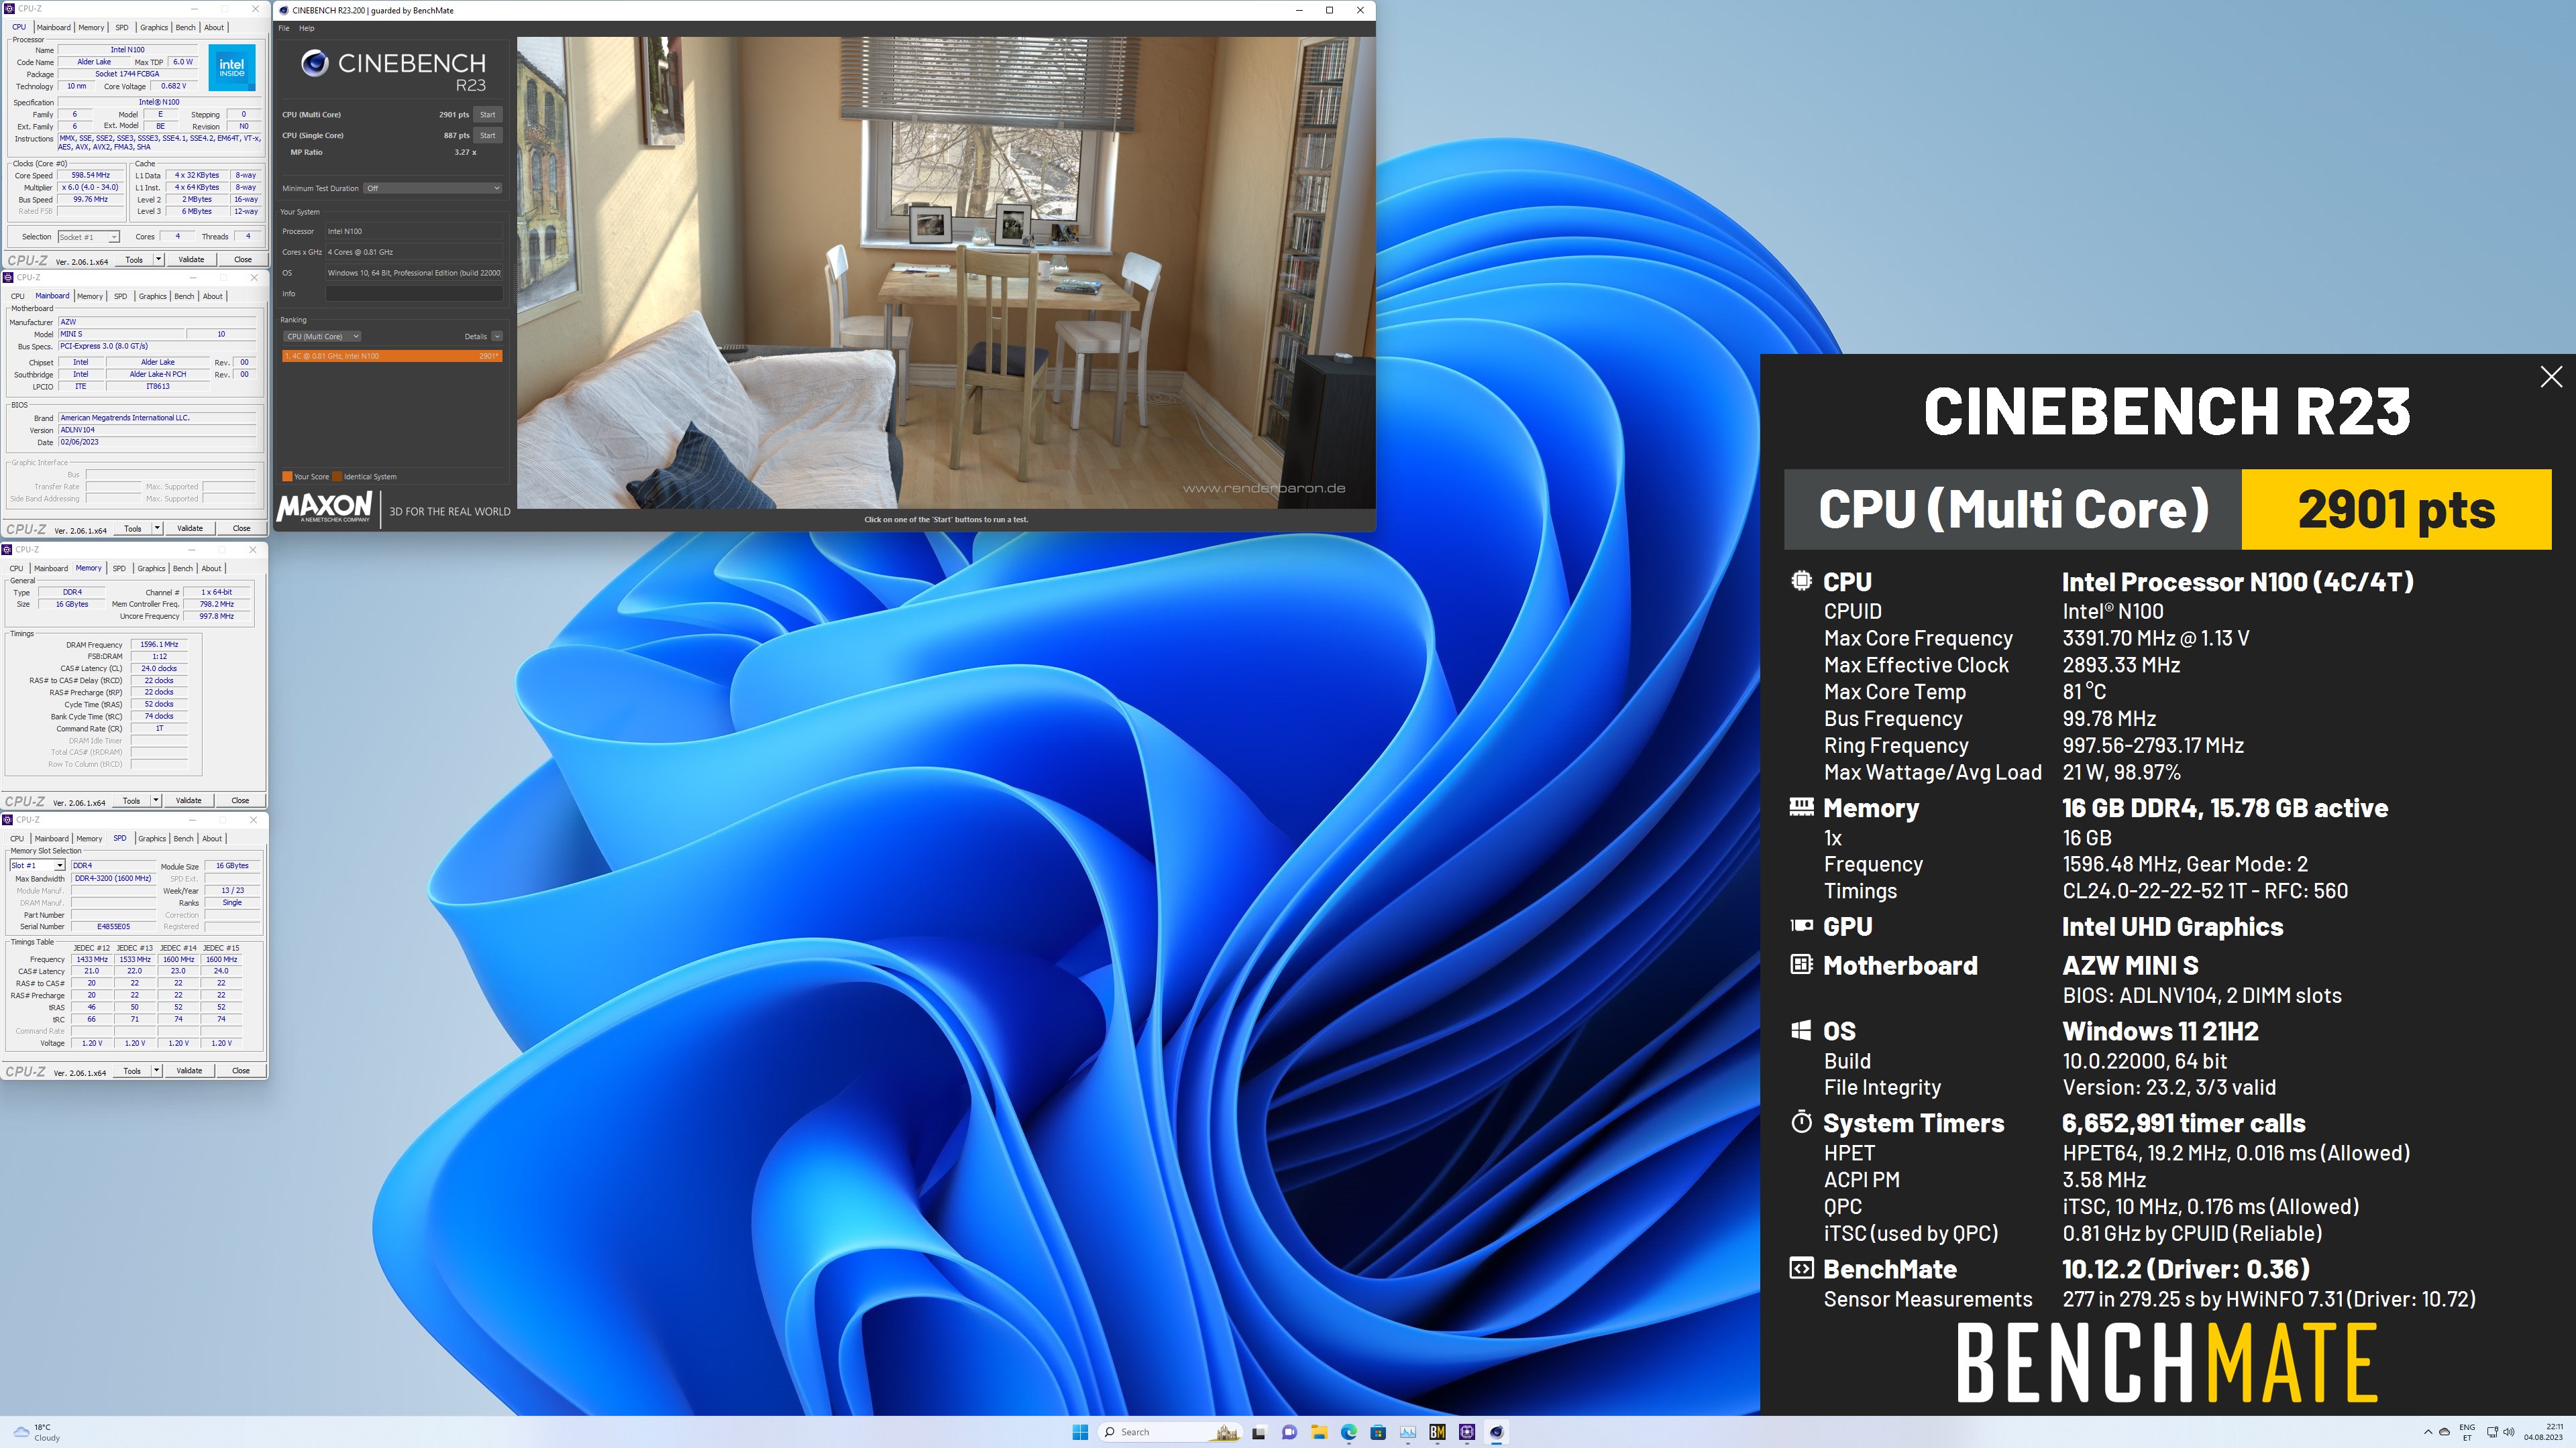Viewport: 2576px width, 1448px height.
Task: Open the weather widget showing Cloudy
Action: (x=36, y=1432)
